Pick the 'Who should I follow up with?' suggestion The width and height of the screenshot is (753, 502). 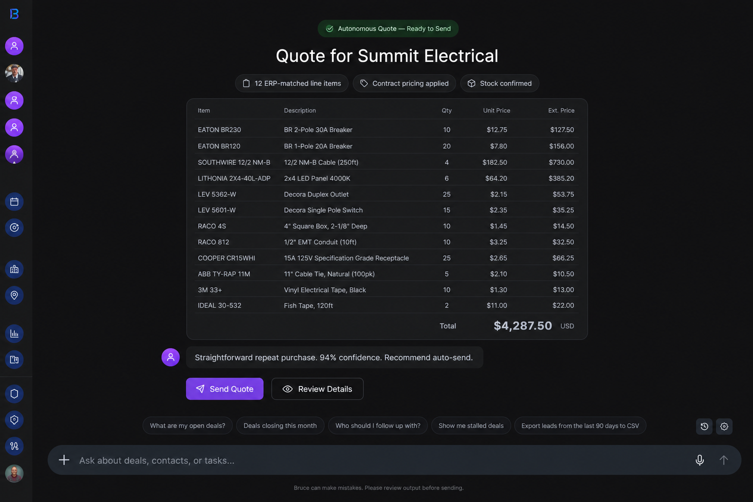tap(378, 426)
